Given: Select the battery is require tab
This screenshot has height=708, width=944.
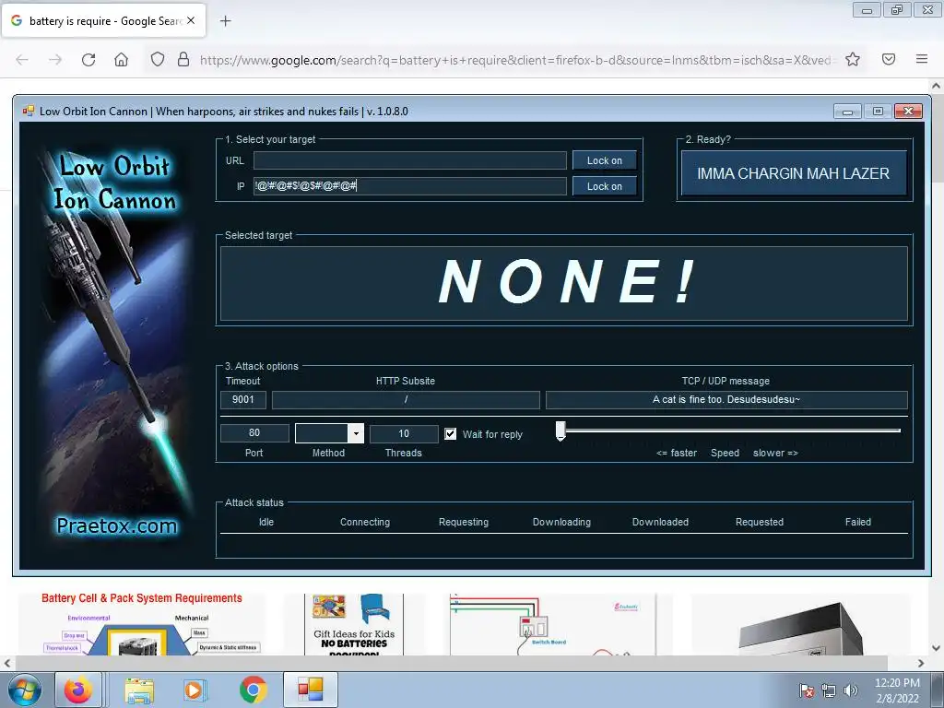Looking at the screenshot, I should coord(103,20).
